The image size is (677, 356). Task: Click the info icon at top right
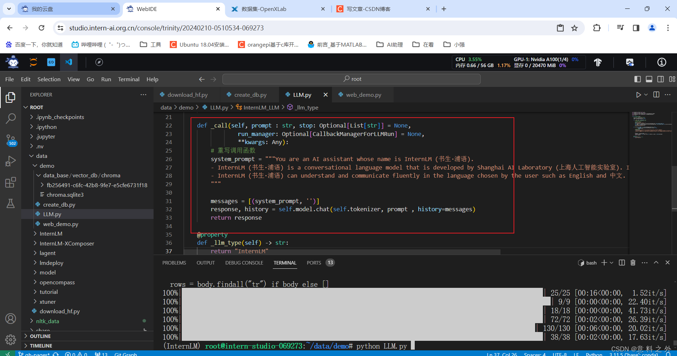pyautogui.click(x=662, y=62)
